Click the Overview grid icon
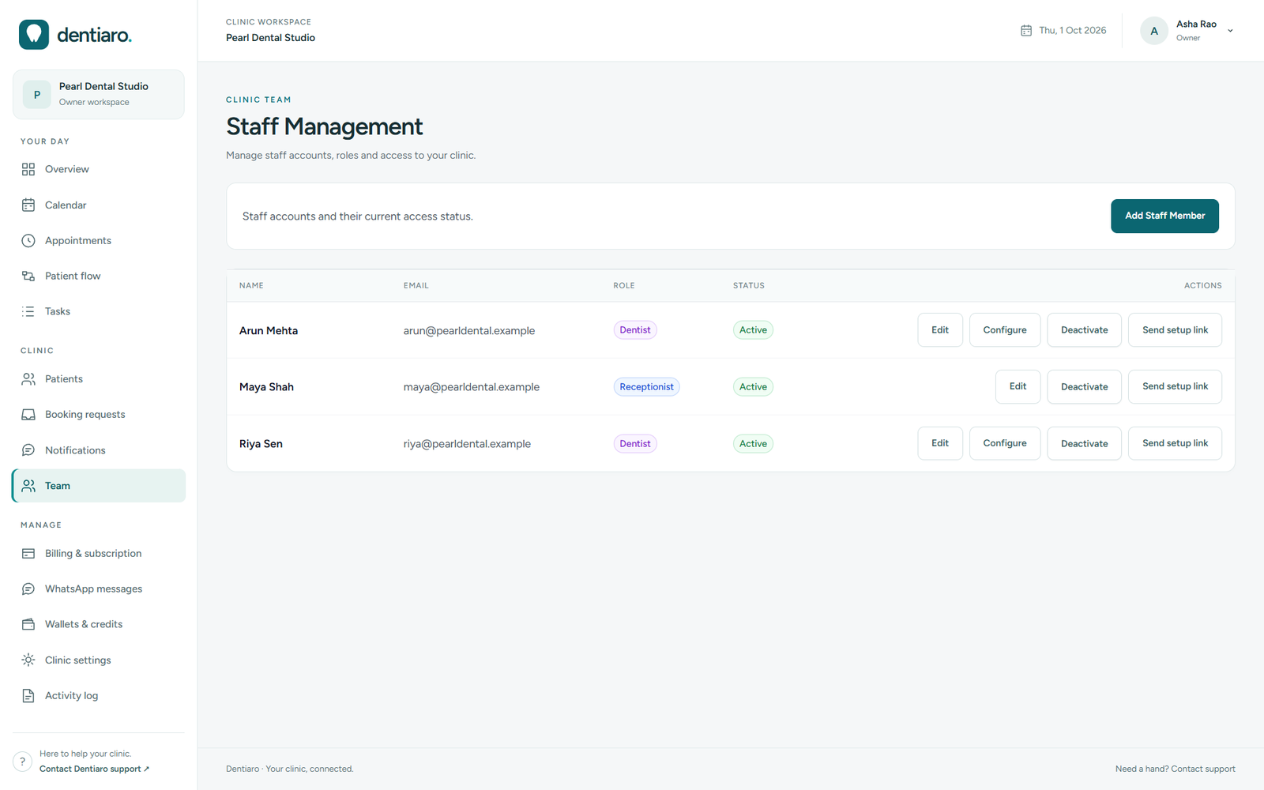Screen dimensions: 1264x790 point(28,169)
